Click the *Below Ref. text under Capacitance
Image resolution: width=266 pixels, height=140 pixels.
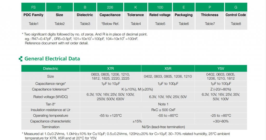pyautogui.click(x=110, y=24)
